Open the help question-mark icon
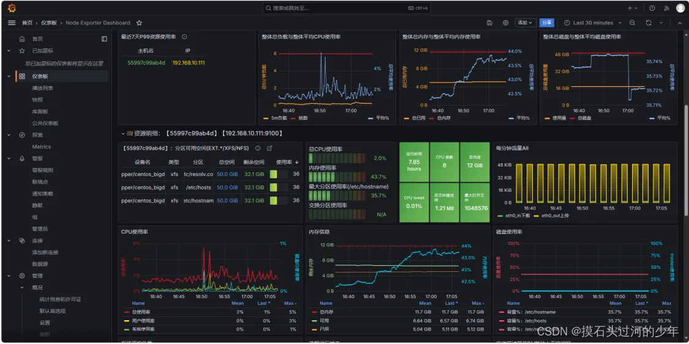The image size is (689, 344). (x=652, y=8)
